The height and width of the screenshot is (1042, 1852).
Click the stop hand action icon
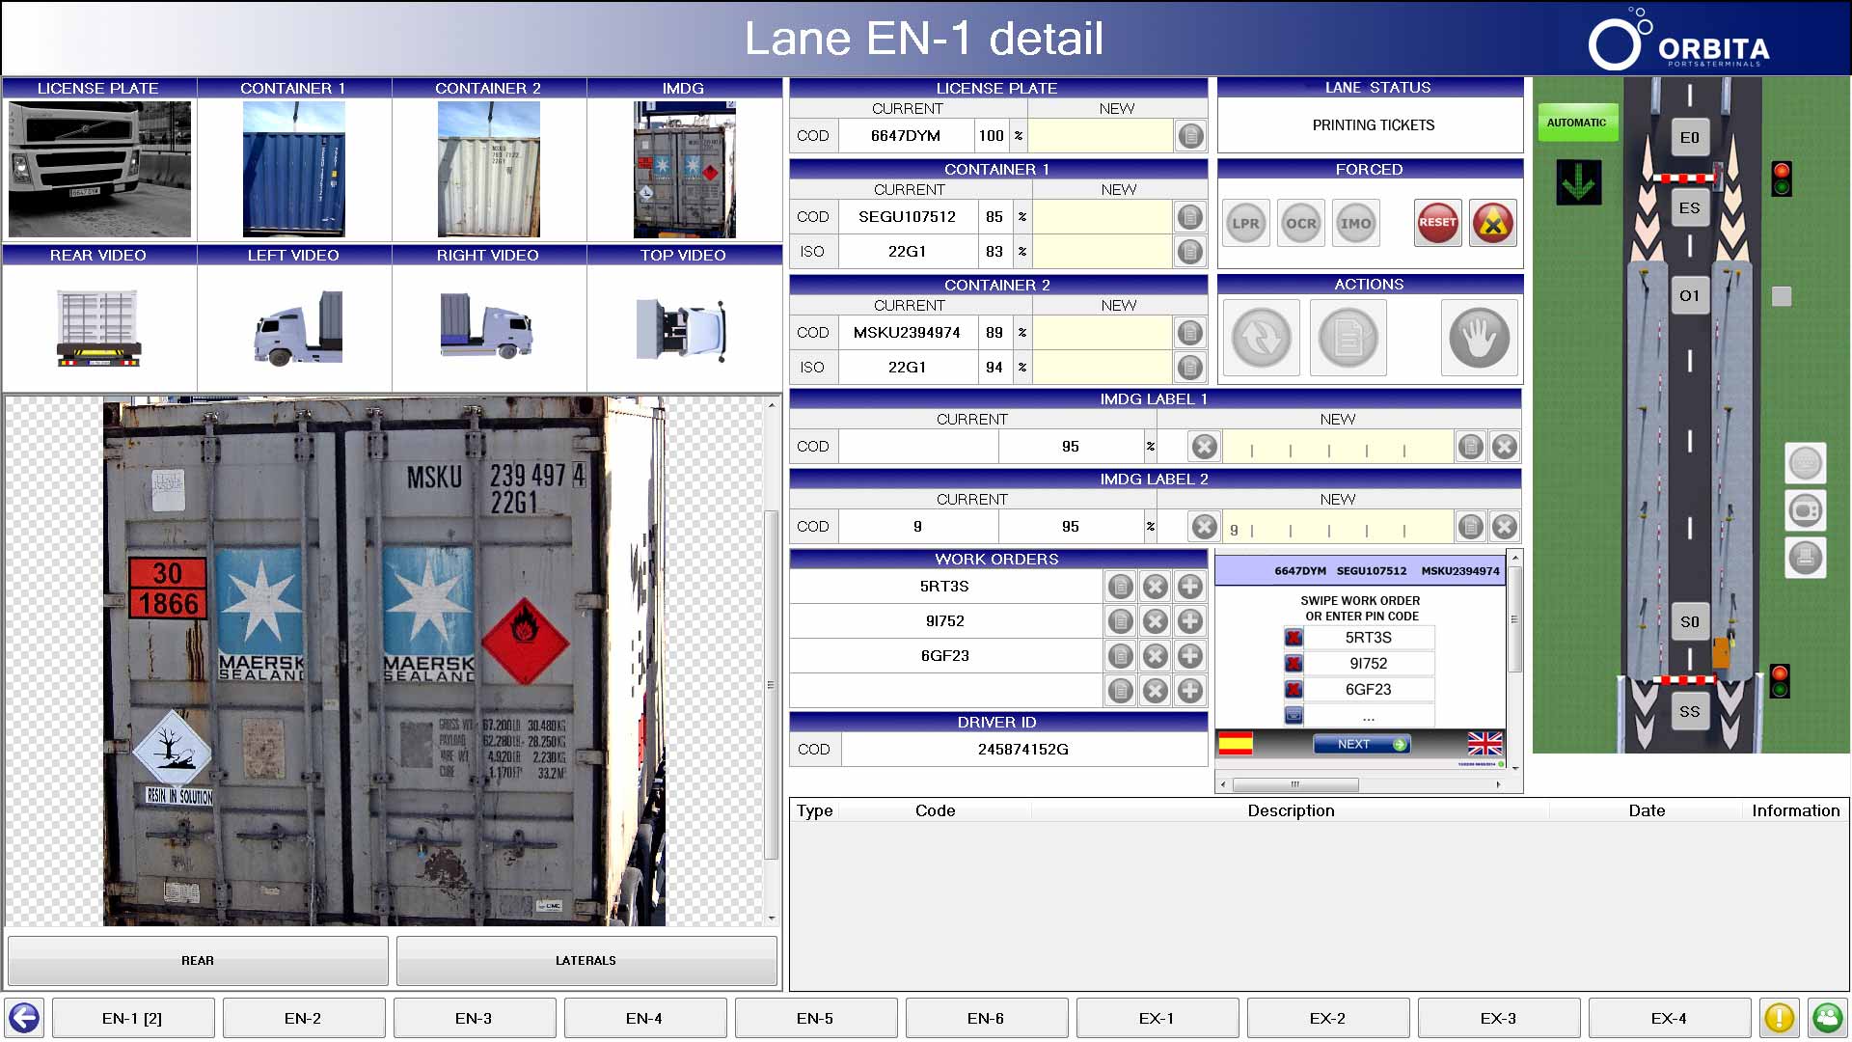(1479, 338)
